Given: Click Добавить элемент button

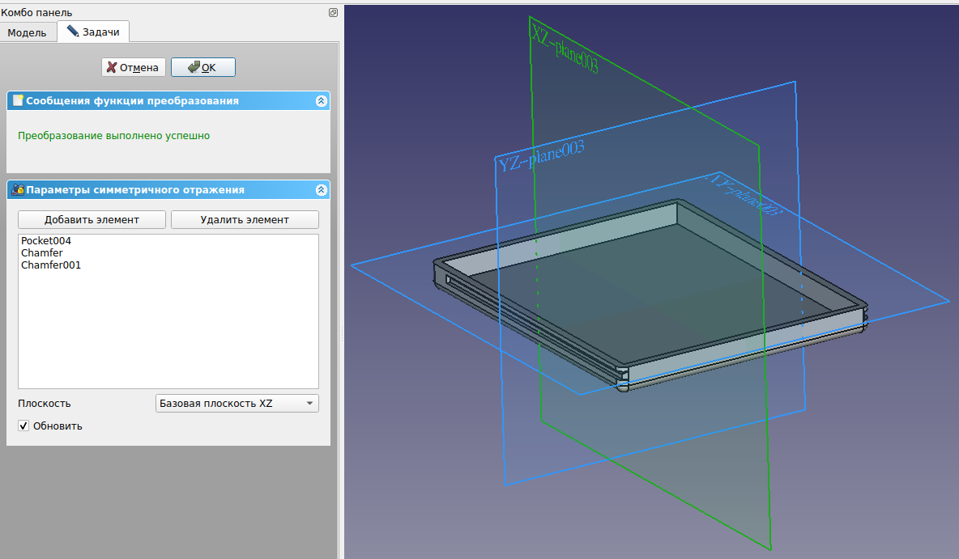Looking at the screenshot, I should (x=92, y=220).
